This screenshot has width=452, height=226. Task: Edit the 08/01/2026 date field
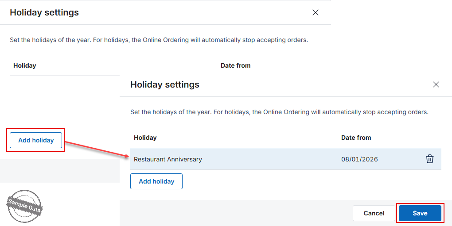click(x=359, y=159)
